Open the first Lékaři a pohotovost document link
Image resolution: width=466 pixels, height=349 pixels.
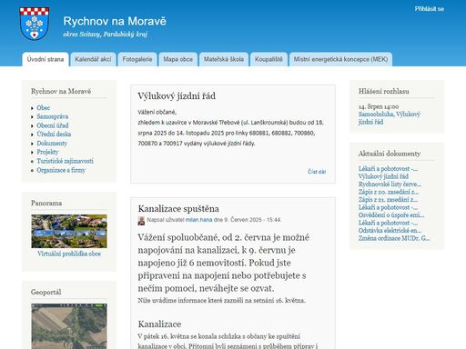[388, 168]
